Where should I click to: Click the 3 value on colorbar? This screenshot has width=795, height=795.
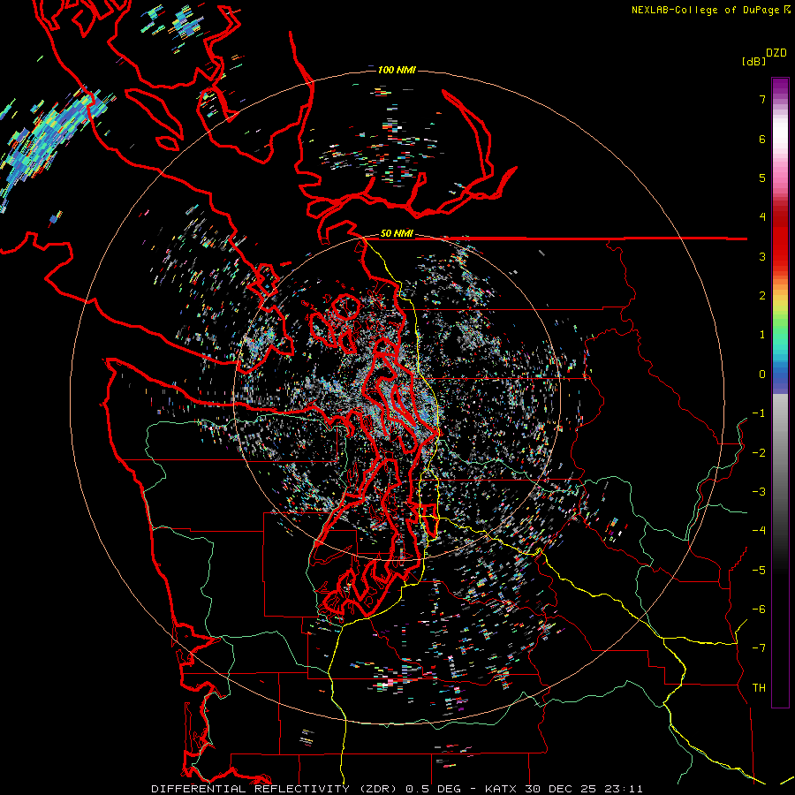point(762,256)
